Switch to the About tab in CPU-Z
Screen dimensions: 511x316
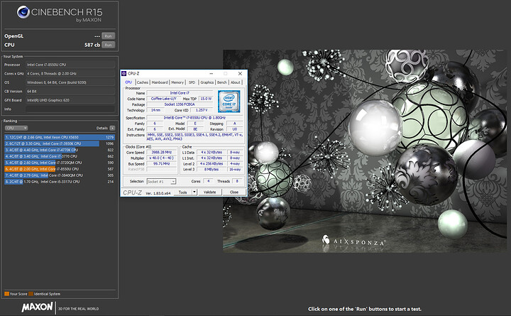236,82
